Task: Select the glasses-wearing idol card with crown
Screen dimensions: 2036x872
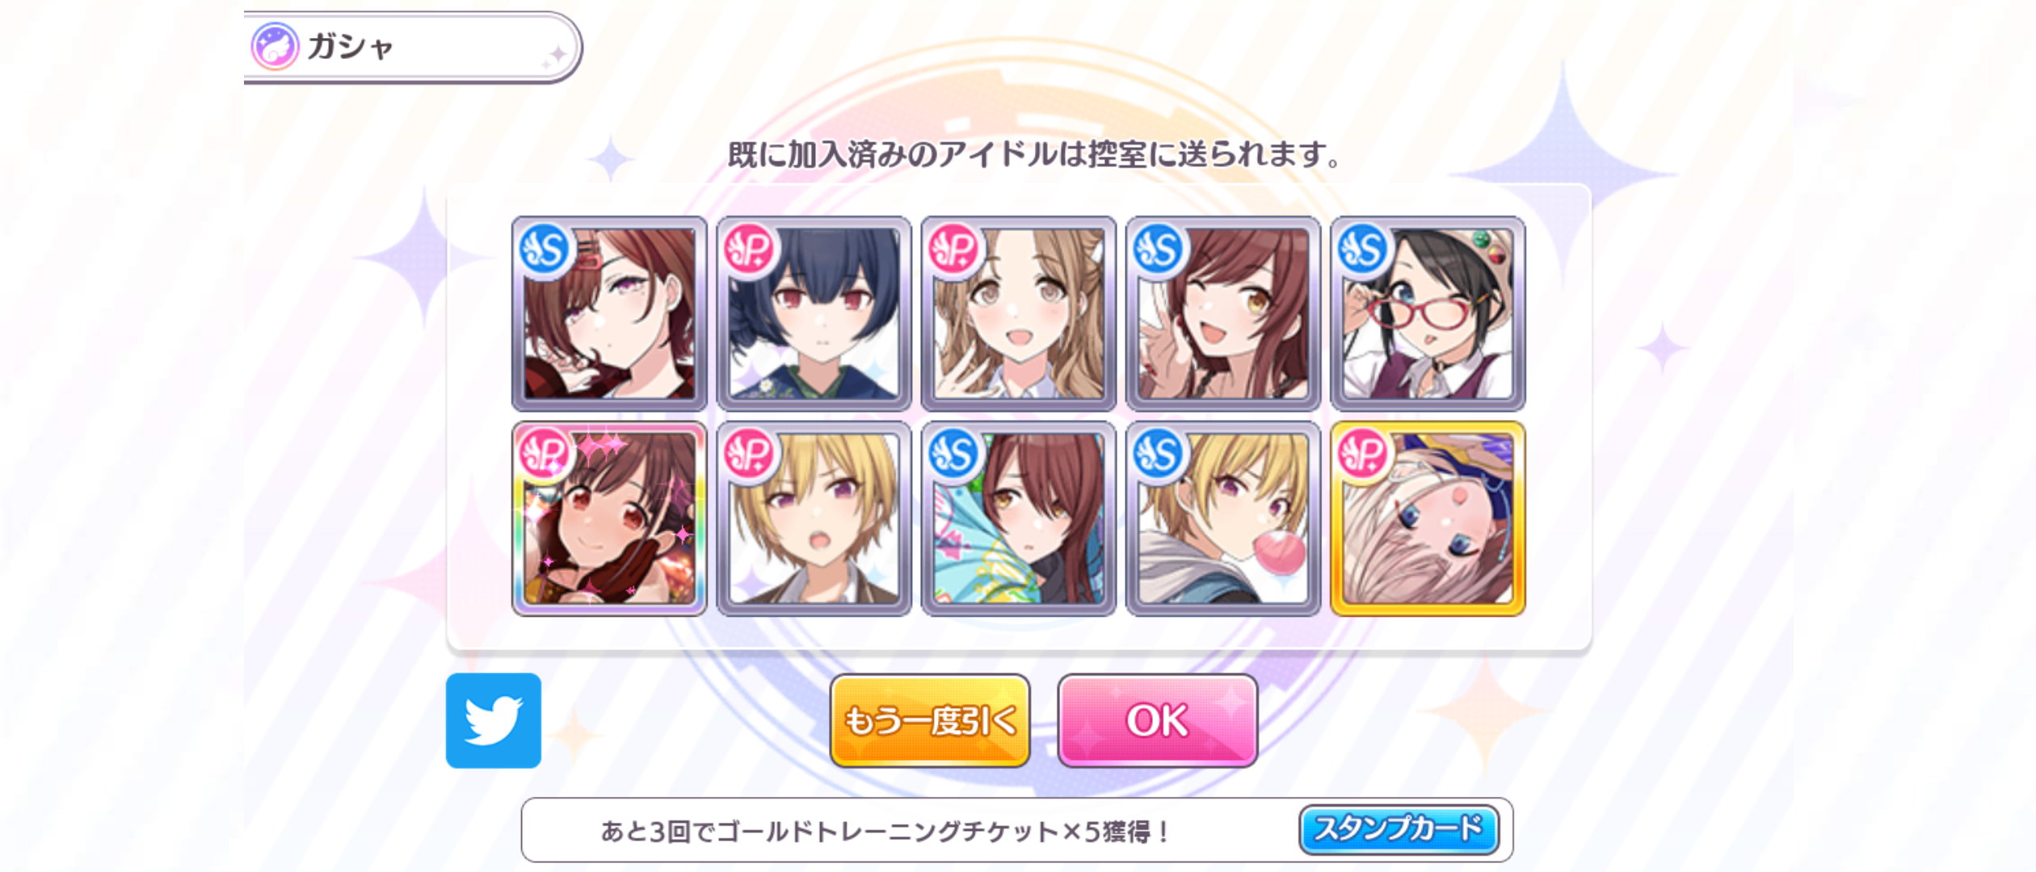Action: point(1428,313)
